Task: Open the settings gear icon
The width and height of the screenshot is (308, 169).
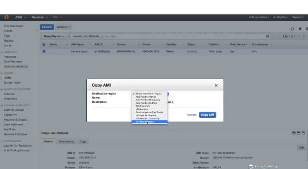Action: 300,29
